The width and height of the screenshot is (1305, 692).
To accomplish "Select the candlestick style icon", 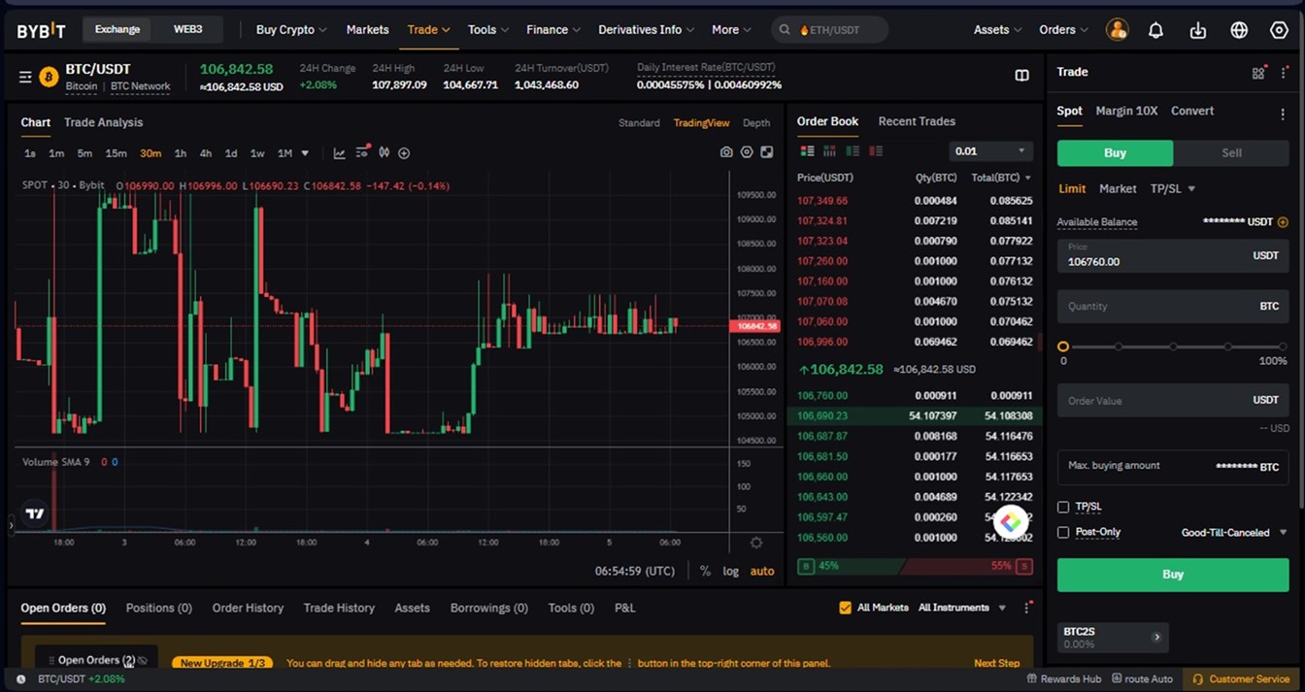I will coord(385,153).
